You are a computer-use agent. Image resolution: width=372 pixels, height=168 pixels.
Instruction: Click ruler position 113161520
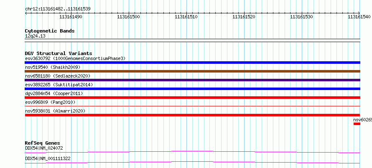click(244, 17)
